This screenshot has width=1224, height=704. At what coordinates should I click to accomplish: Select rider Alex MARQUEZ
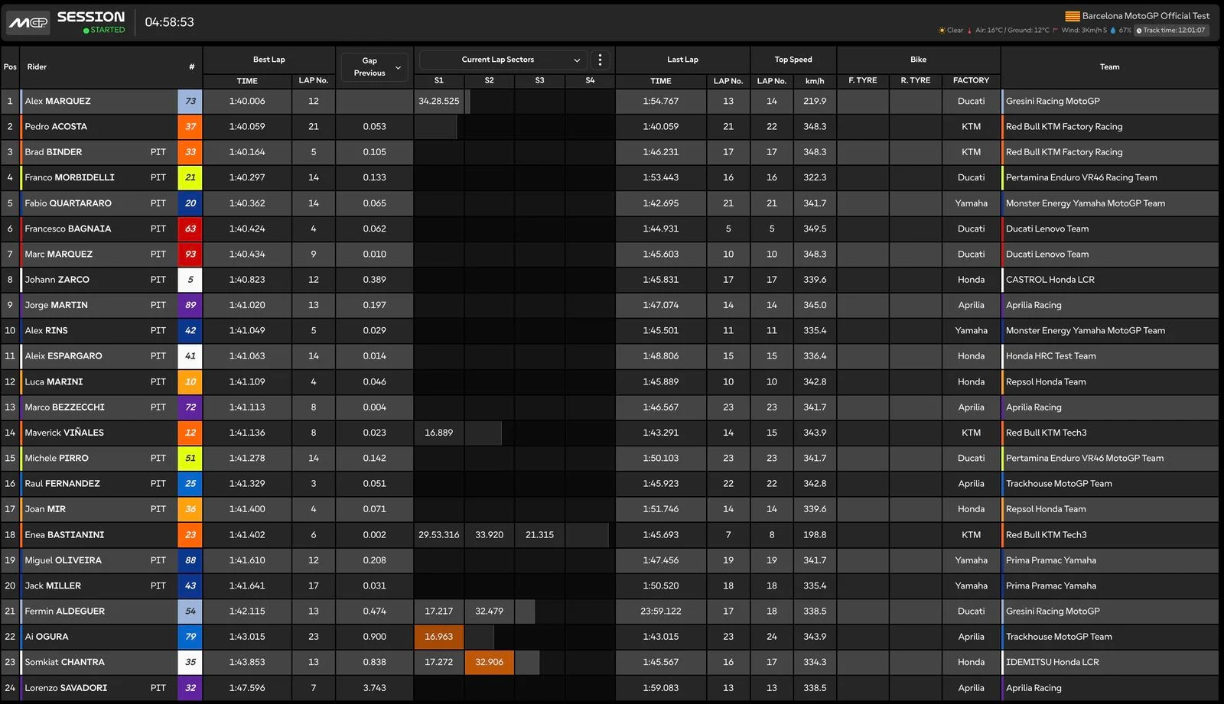tap(57, 101)
